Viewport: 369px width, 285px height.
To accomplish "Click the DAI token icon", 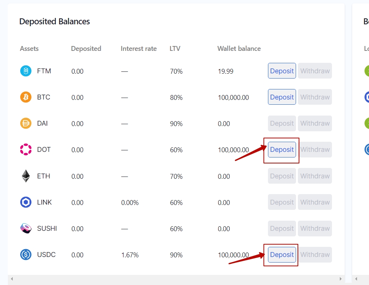I will coord(26,123).
